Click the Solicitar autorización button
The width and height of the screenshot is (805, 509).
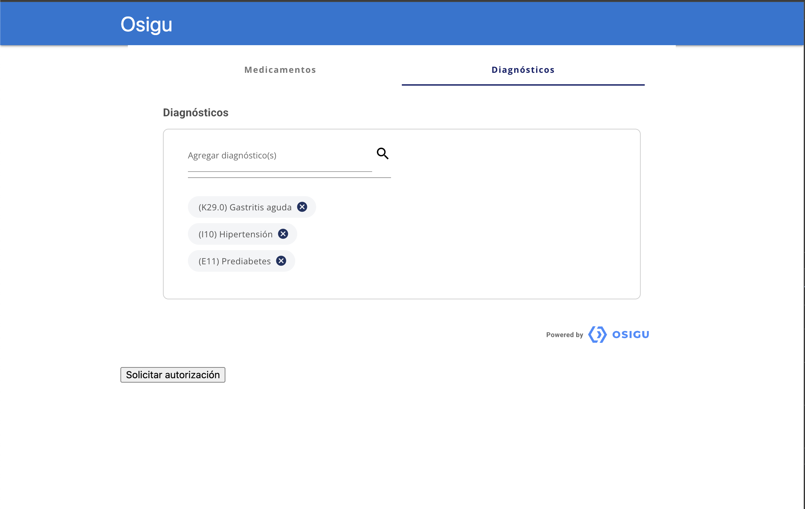tap(173, 375)
